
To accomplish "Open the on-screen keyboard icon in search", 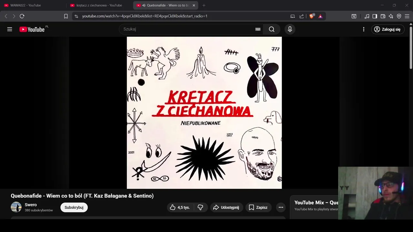I will 258,29.
